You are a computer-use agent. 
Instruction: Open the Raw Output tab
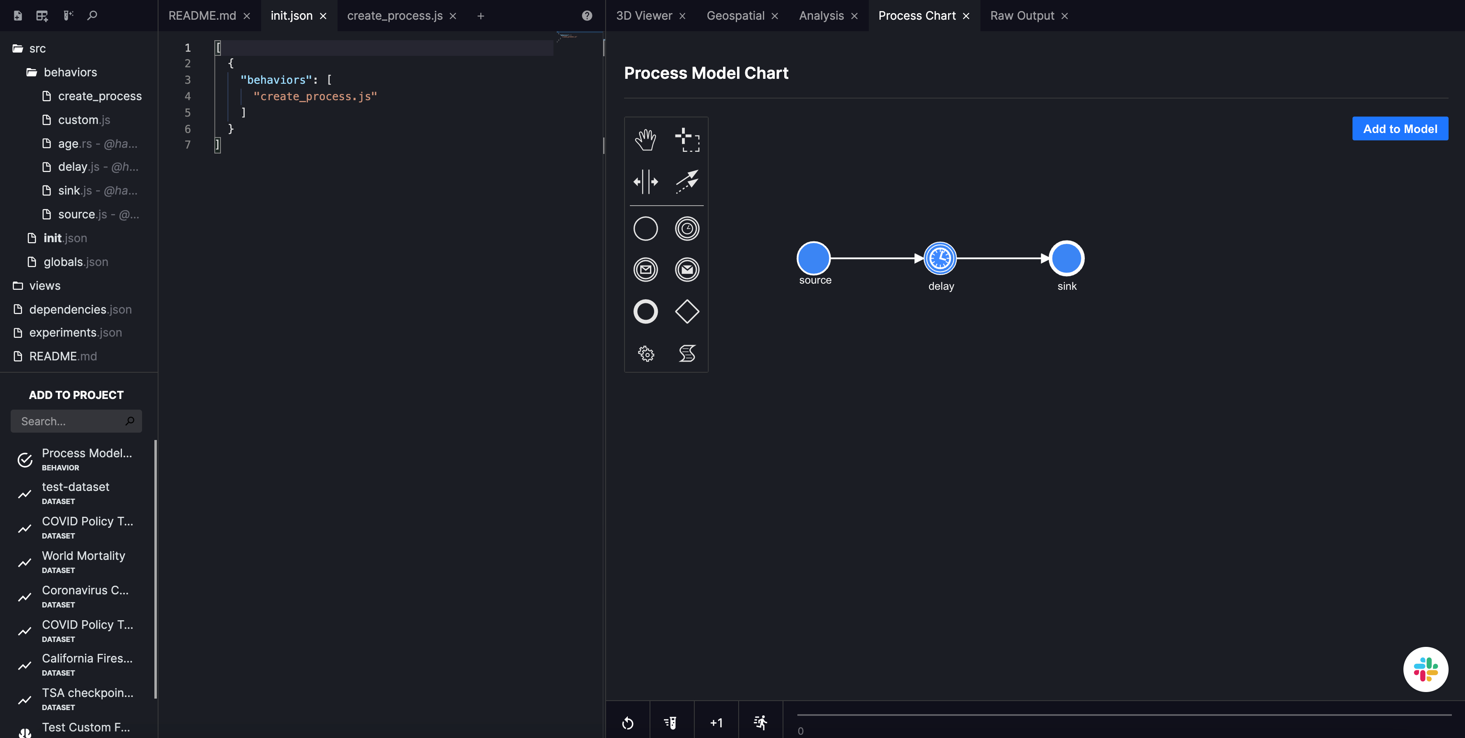1022,15
